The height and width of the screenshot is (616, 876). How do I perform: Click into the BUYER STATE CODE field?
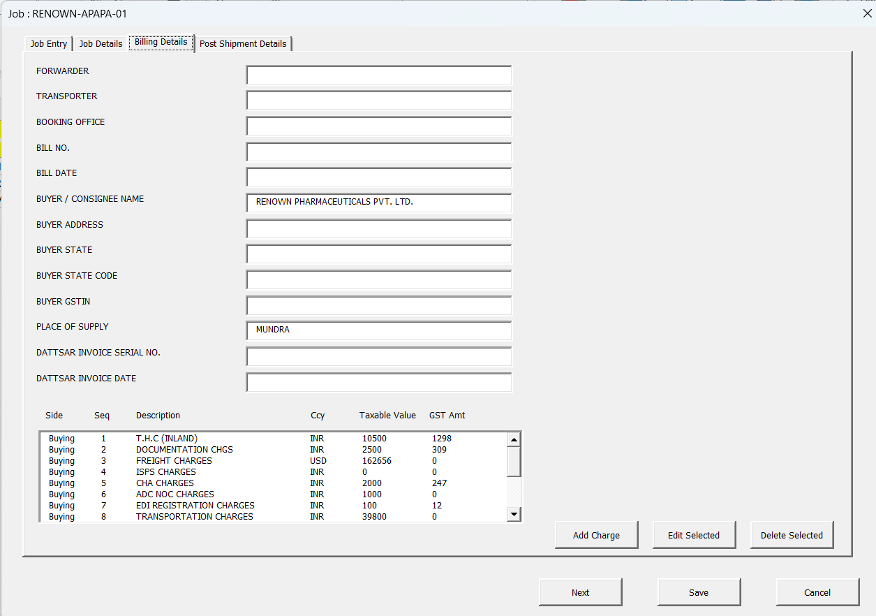379,280
